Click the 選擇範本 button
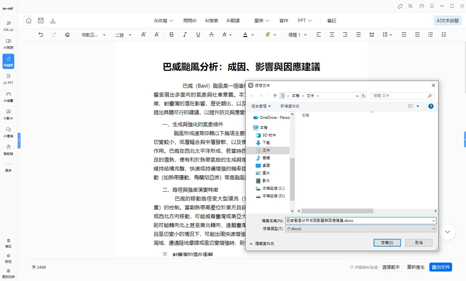 point(391,267)
